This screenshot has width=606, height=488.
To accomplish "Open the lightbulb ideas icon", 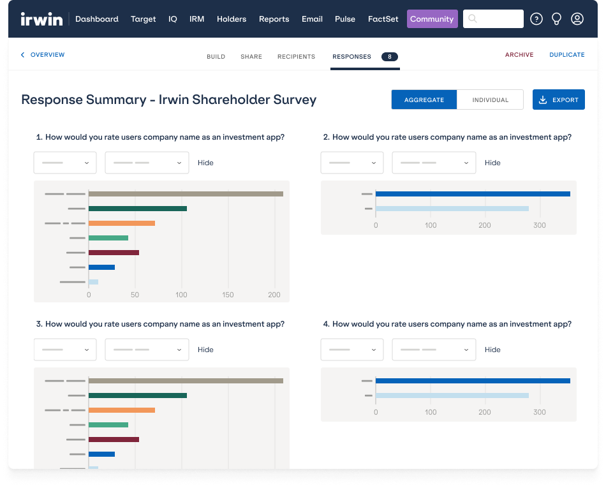I will [556, 18].
